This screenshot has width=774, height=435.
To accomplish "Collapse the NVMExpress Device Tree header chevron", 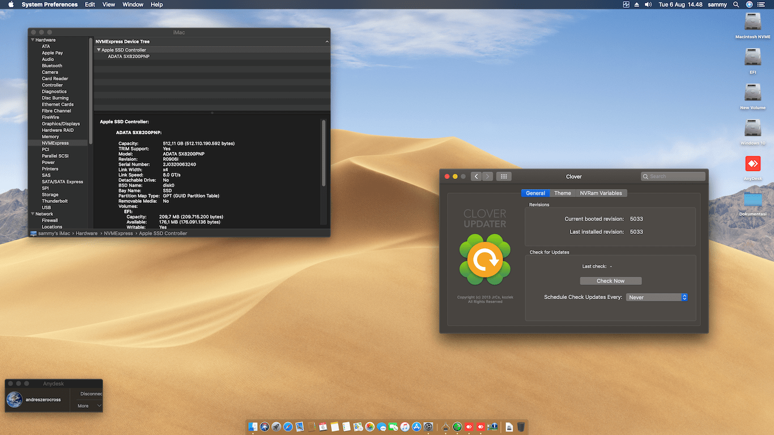I will (327, 42).
